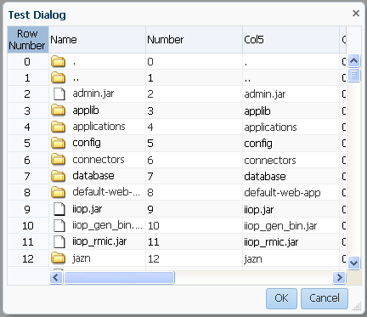
Task: Click vertical scrollbar up arrow
Action: (354, 60)
